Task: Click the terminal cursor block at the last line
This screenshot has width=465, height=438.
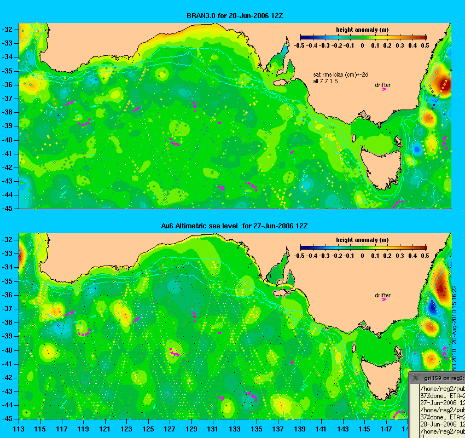Action: point(422,436)
